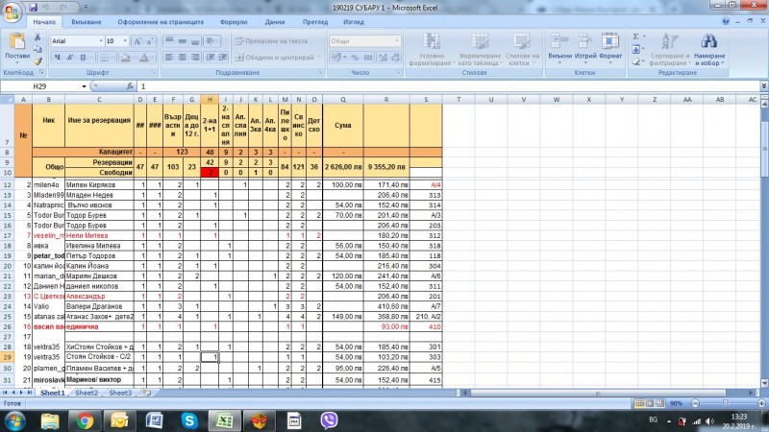Image resolution: width=769 pixels, height=432 pixels.
Task: Click the Cut scissors icon
Action: pyautogui.click(x=37, y=37)
